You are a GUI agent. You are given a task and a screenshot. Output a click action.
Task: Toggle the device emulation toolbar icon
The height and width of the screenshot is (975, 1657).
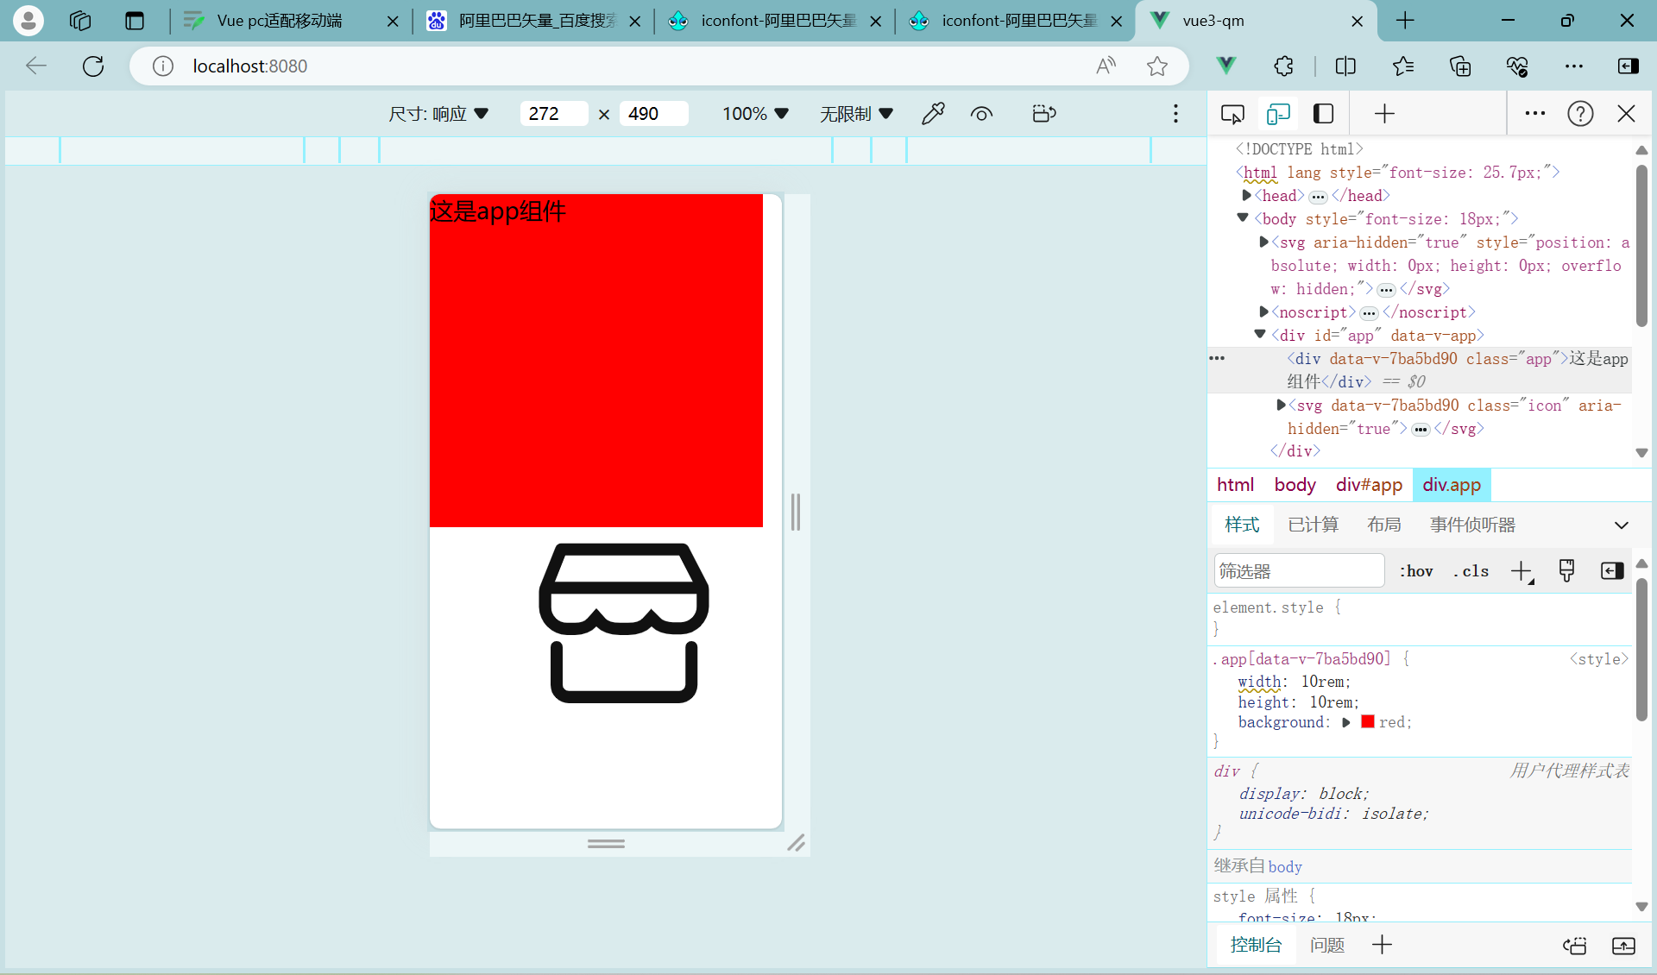pyautogui.click(x=1278, y=113)
